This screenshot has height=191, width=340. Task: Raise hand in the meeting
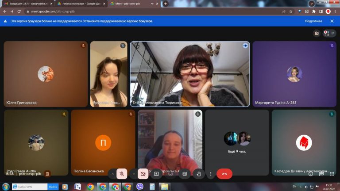[199, 174]
